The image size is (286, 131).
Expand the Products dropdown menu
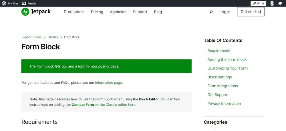click(74, 12)
